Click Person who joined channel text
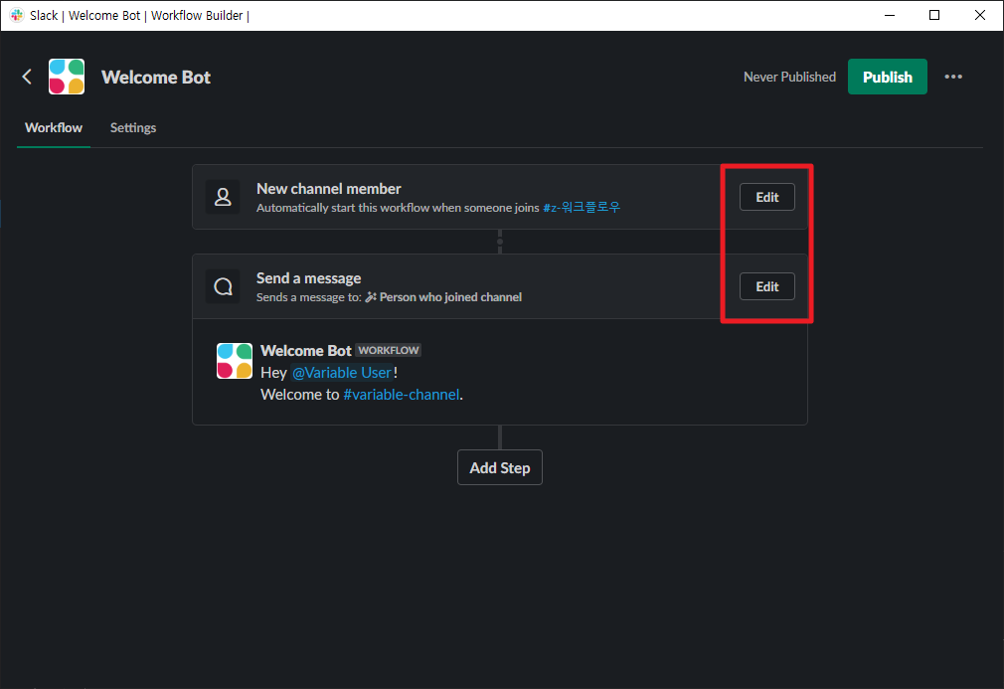 click(450, 297)
